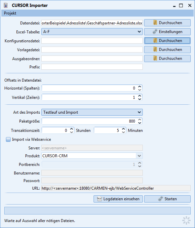Click folder icon beside the Konfigurationsdatei field
The width and height of the screenshot is (195, 228).
pos(155,41)
